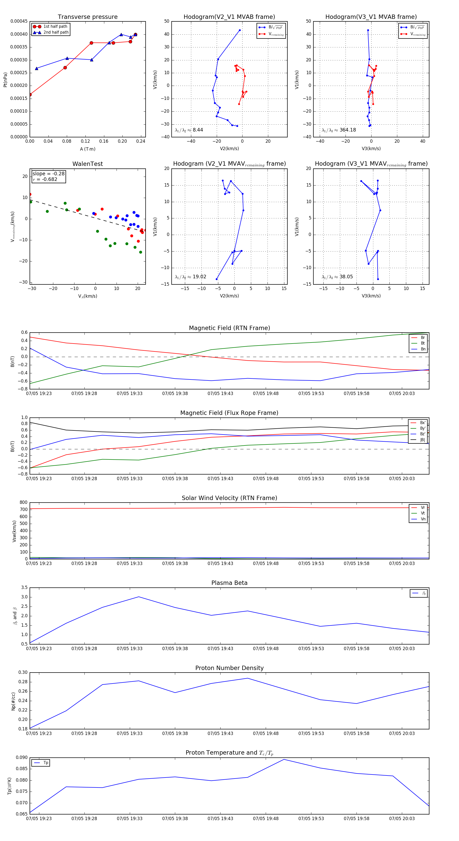Click the eigenvalue ratio annotation reading 38.05
The image size is (459, 841).
(x=337, y=277)
